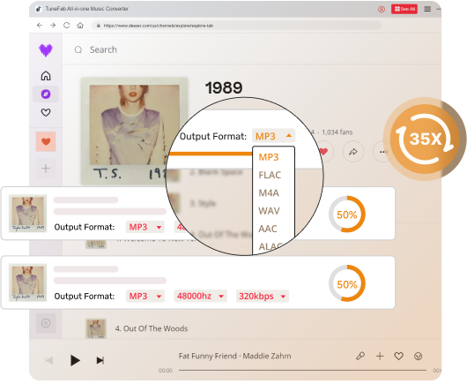Click the browser back arrow
The width and height of the screenshot is (467, 384).
(40, 26)
